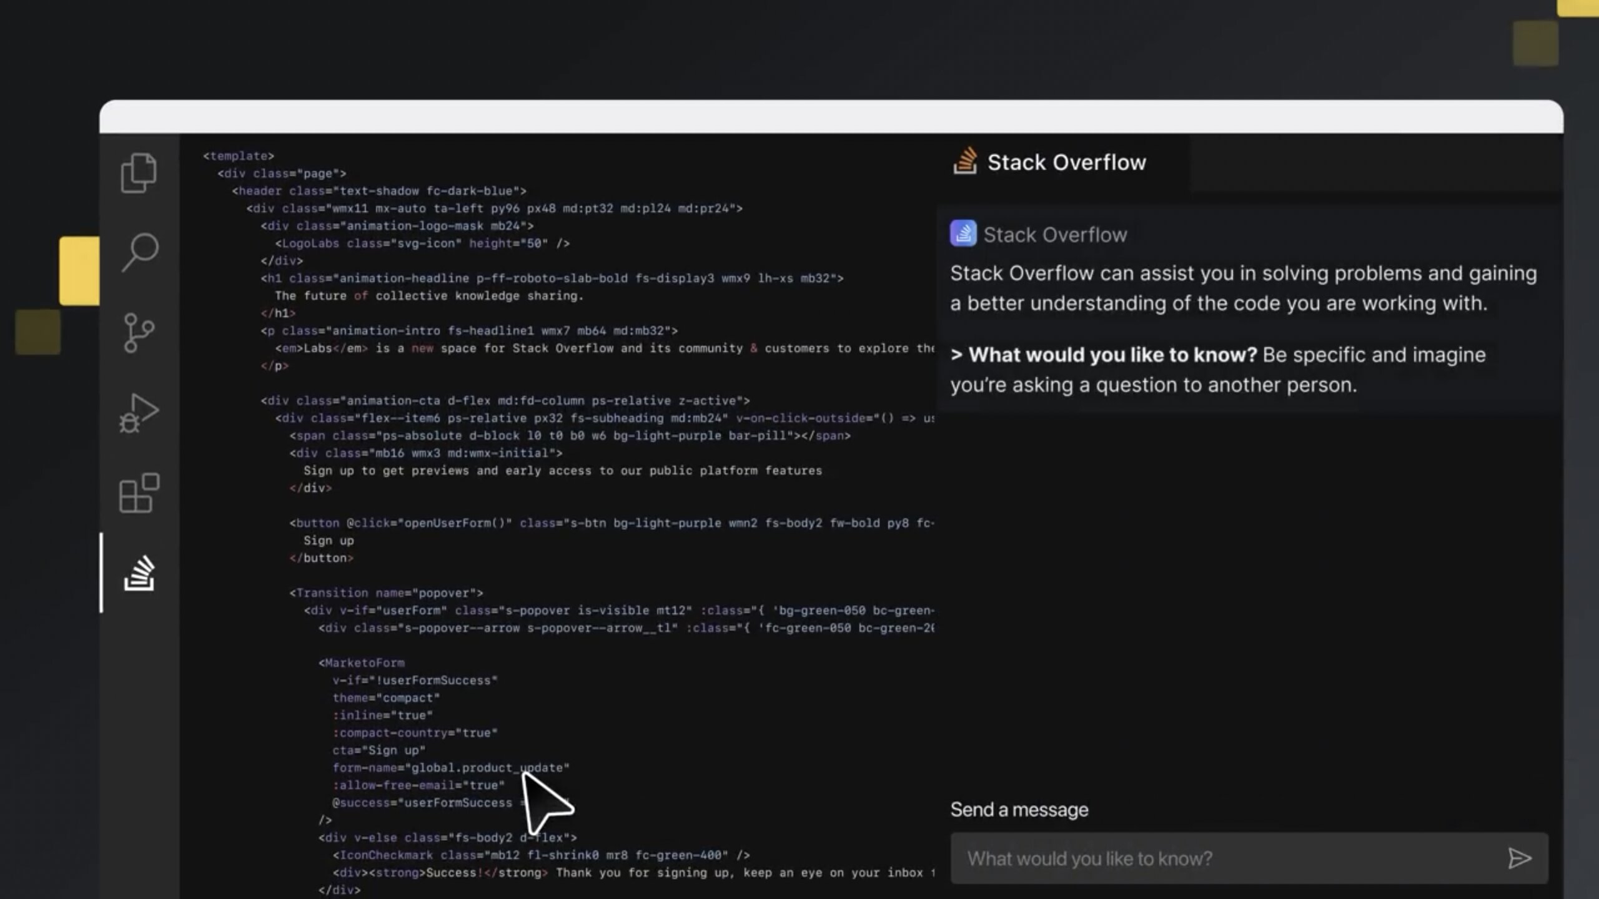Open the Search magnifier in activity bar
The height and width of the screenshot is (899, 1599).
[139, 252]
